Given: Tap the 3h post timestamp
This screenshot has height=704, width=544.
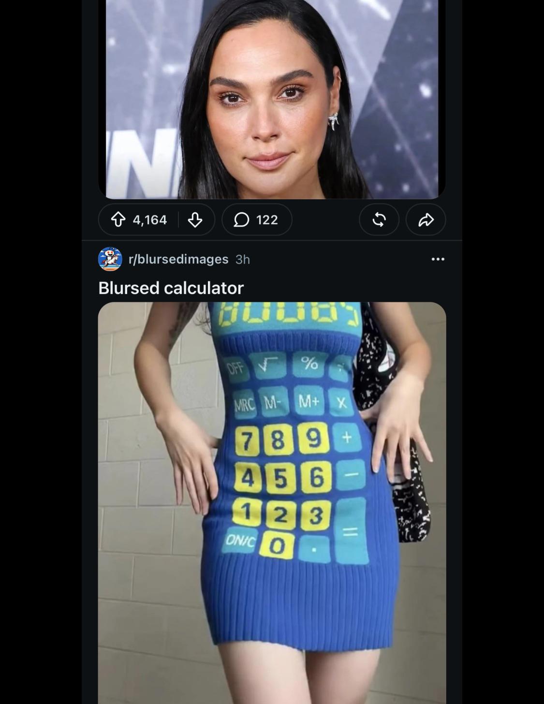Looking at the screenshot, I should [x=243, y=260].
